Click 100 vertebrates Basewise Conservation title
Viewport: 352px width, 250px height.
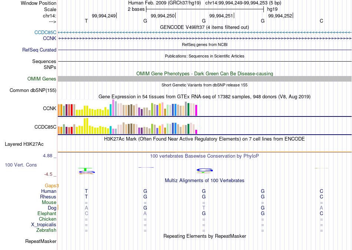205,156
